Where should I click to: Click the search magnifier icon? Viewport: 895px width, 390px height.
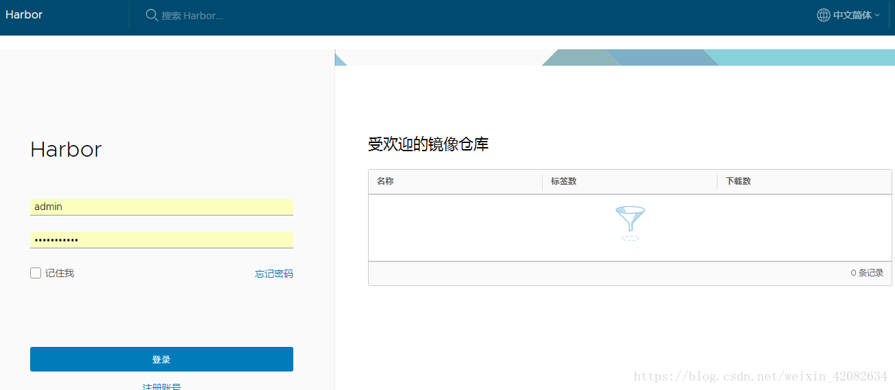(x=152, y=15)
